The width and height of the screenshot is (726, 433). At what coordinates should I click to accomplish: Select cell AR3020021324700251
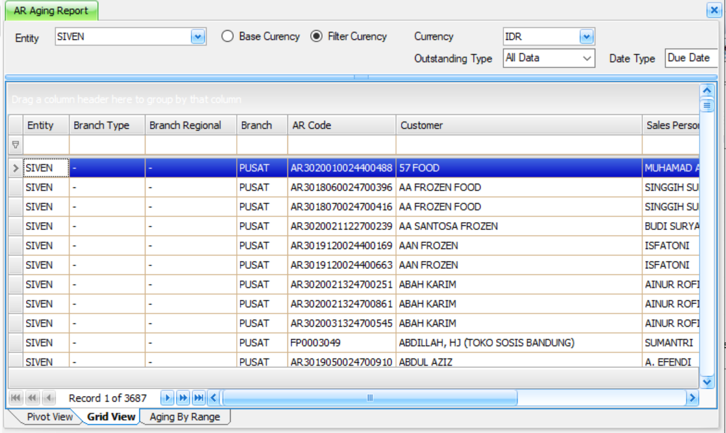point(342,284)
